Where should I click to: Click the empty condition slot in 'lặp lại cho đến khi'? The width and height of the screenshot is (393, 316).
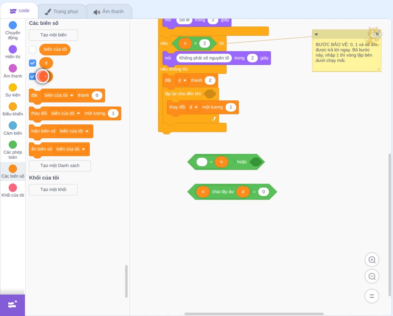210,94
